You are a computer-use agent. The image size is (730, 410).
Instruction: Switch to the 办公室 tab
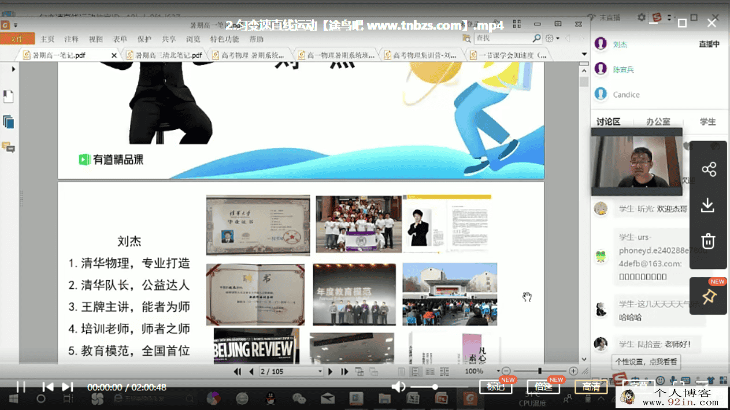click(658, 122)
